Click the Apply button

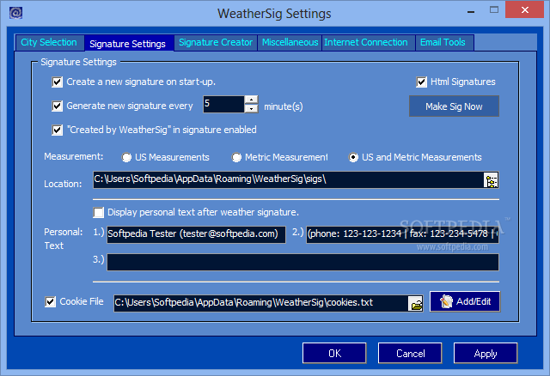[486, 353]
